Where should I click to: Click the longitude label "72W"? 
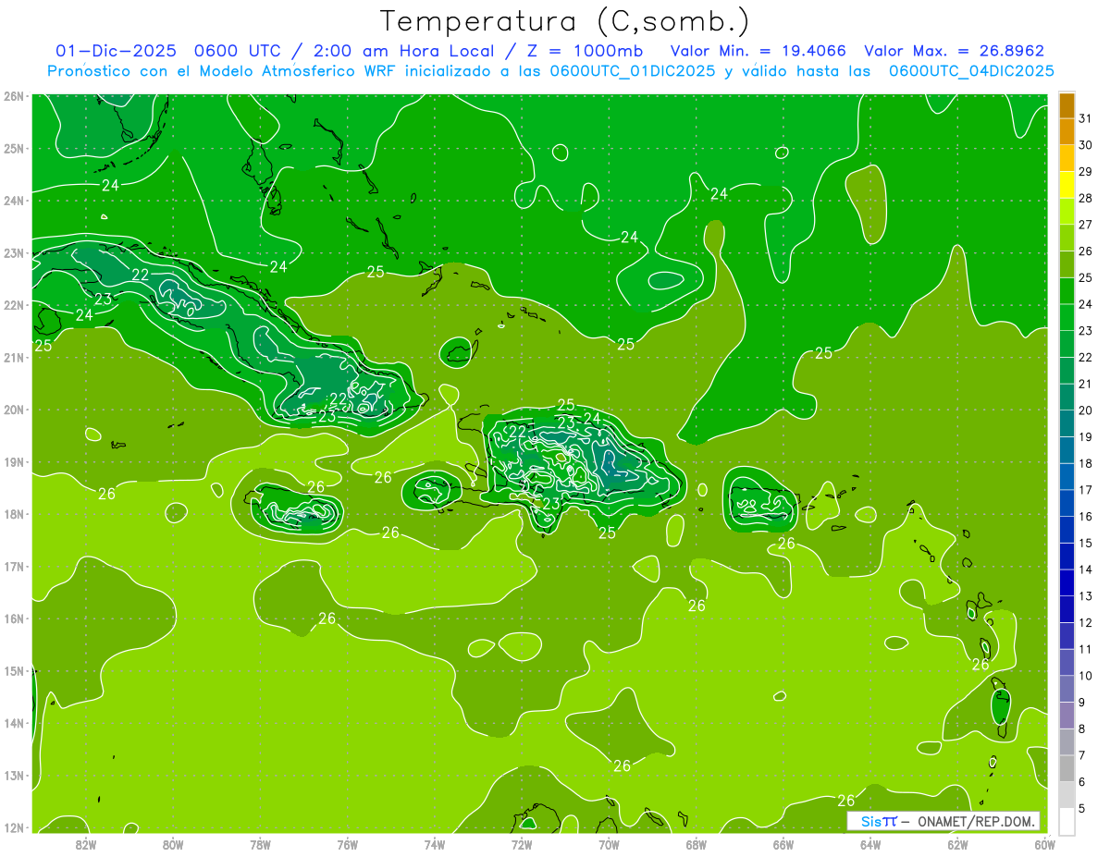[522, 844]
